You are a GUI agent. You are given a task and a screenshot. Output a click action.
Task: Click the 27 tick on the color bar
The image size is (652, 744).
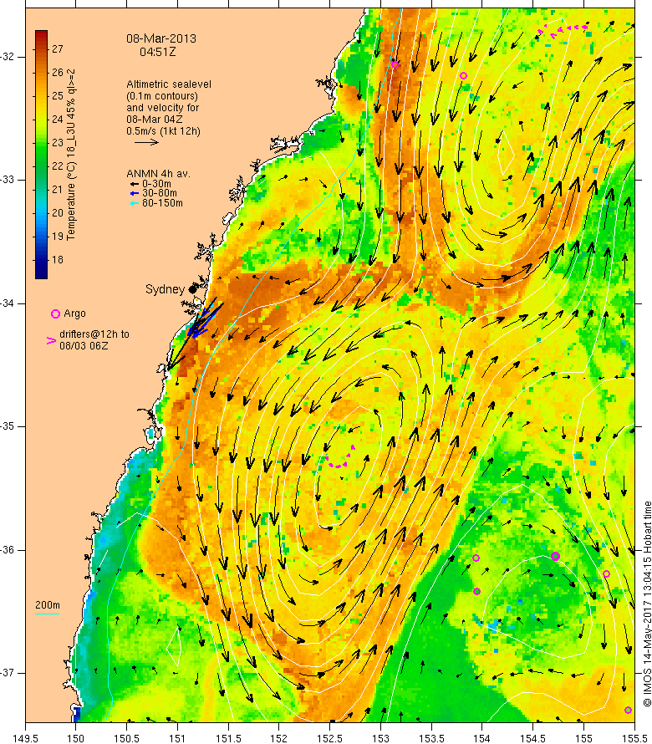(58, 48)
